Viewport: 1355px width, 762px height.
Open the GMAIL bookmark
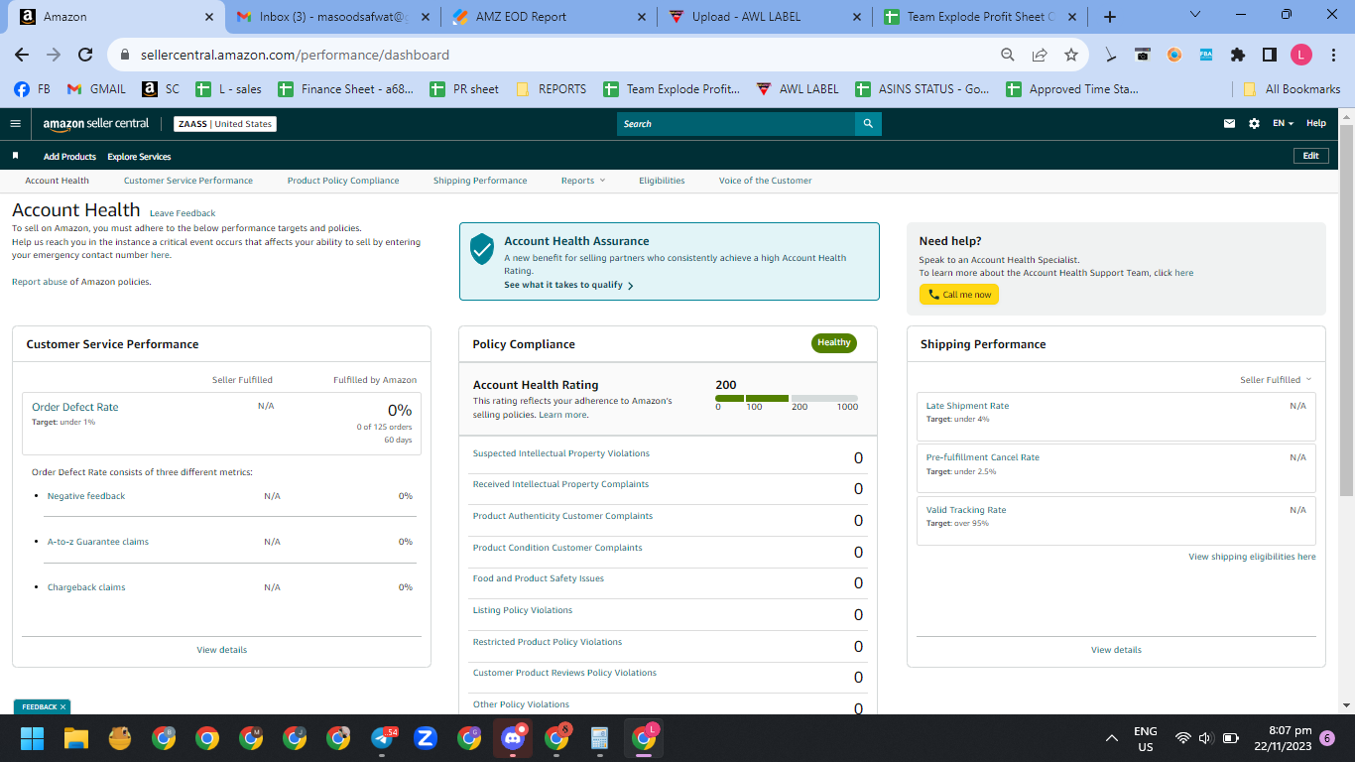(x=96, y=89)
